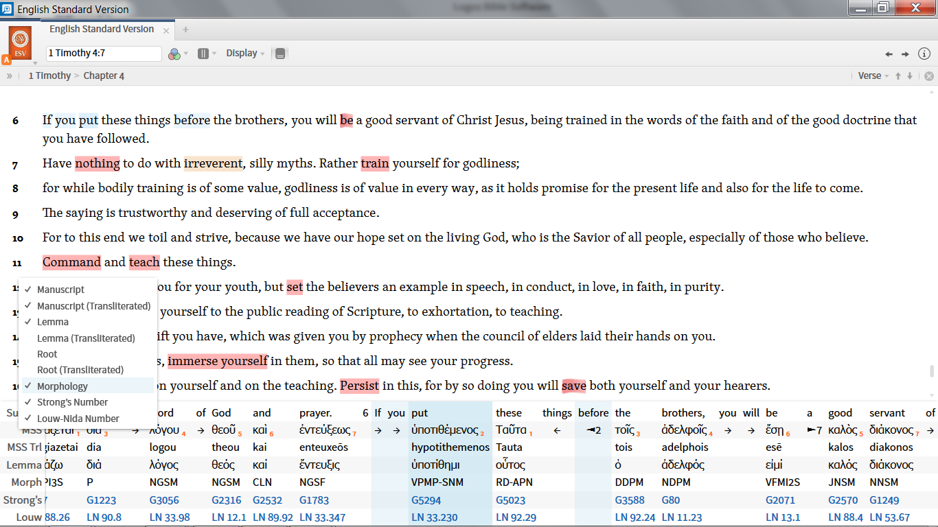Viewport: 938px width, 527px height.
Task: Click the reference box showing 1 Timothy 4:7
Action: pyautogui.click(x=104, y=54)
